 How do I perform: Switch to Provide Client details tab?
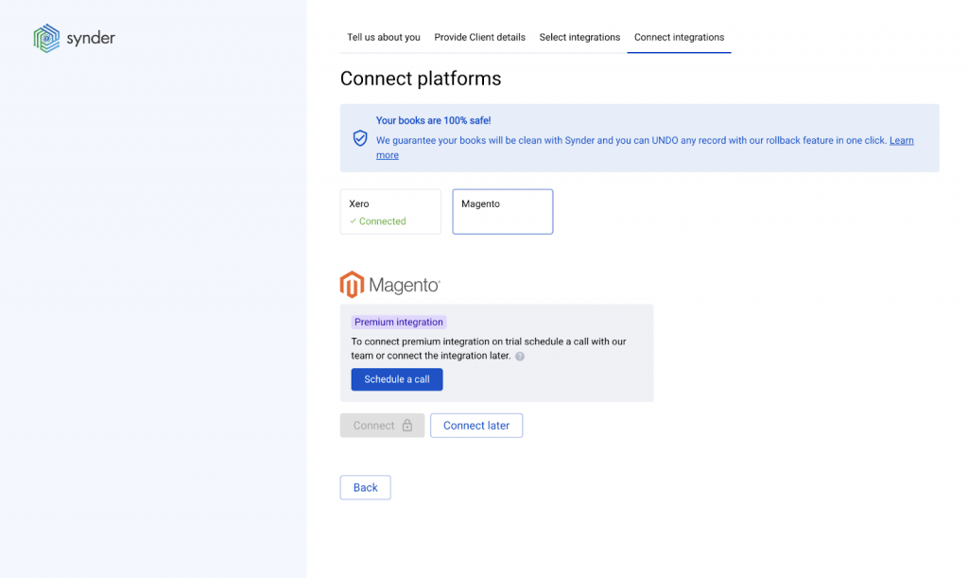(x=479, y=37)
